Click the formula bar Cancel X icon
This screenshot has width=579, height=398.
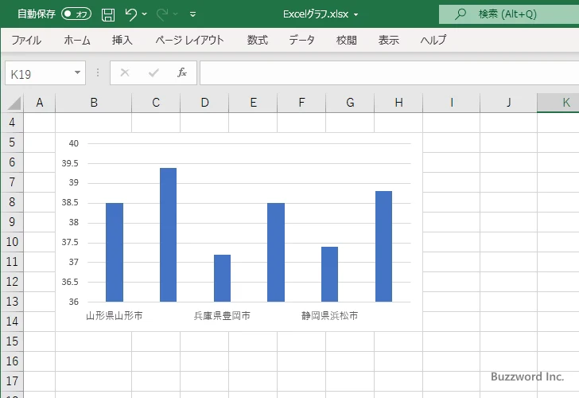click(125, 72)
